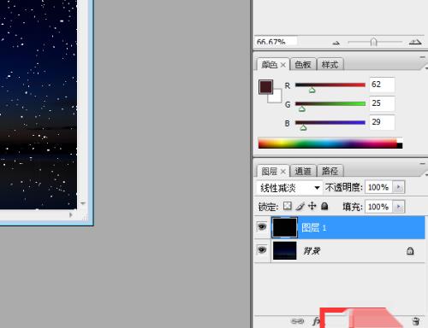Select the 背景 layer thumbnail
The width and height of the screenshot is (428, 328).
tap(285, 250)
